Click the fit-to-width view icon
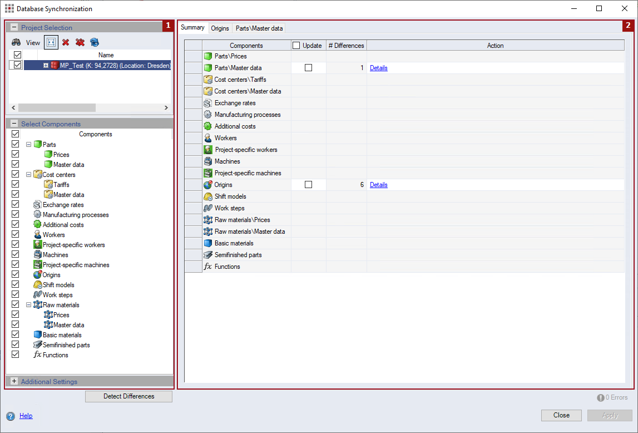The image size is (638, 433). tap(51, 42)
